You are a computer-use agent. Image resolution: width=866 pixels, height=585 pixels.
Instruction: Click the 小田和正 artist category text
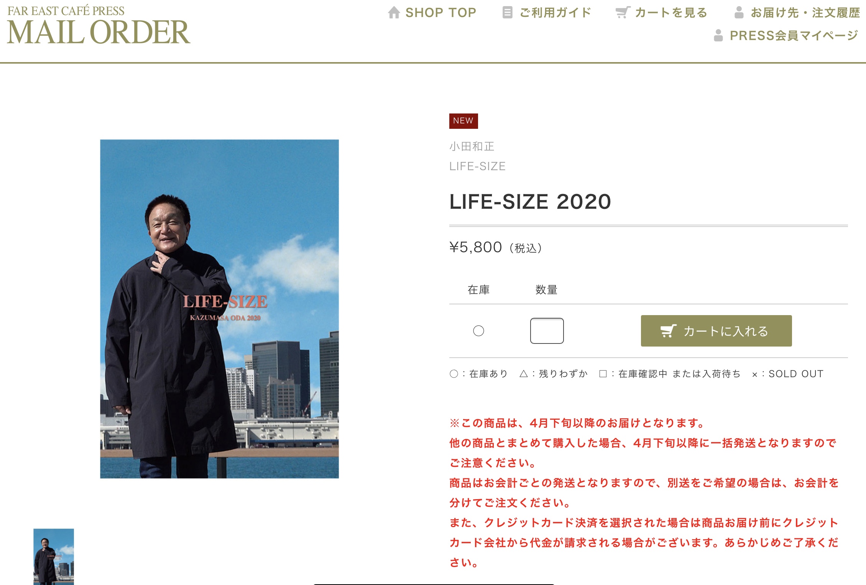click(x=472, y=146)
